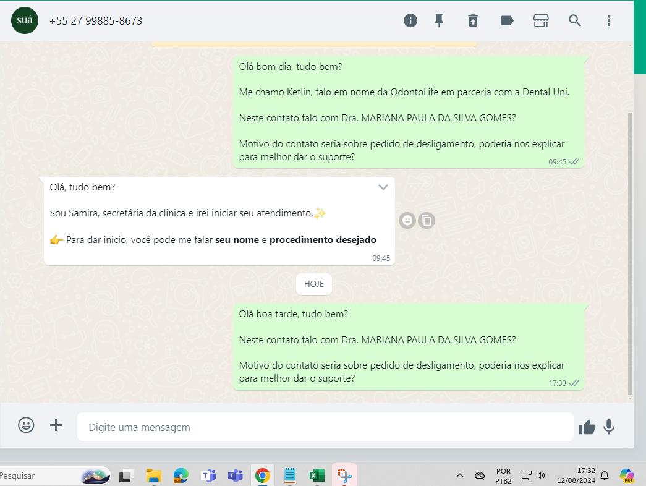The width and height of the screenshot is (646, 486).
Task: Click the phone number +55 27 99885-8673
Action: pyautogui.click(x=96, y=21)
